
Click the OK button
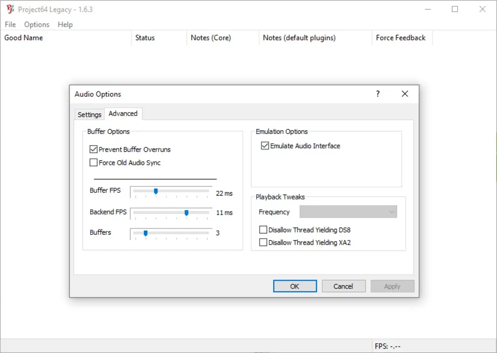[x=294, y=286]
